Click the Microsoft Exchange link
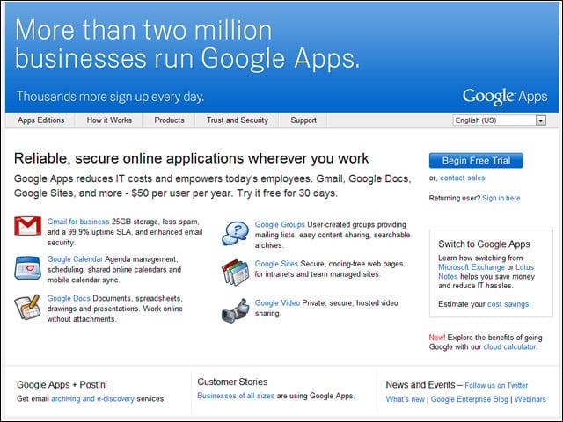Image resolution: width=563 pixels, height=422 pixels. (472, 267)
